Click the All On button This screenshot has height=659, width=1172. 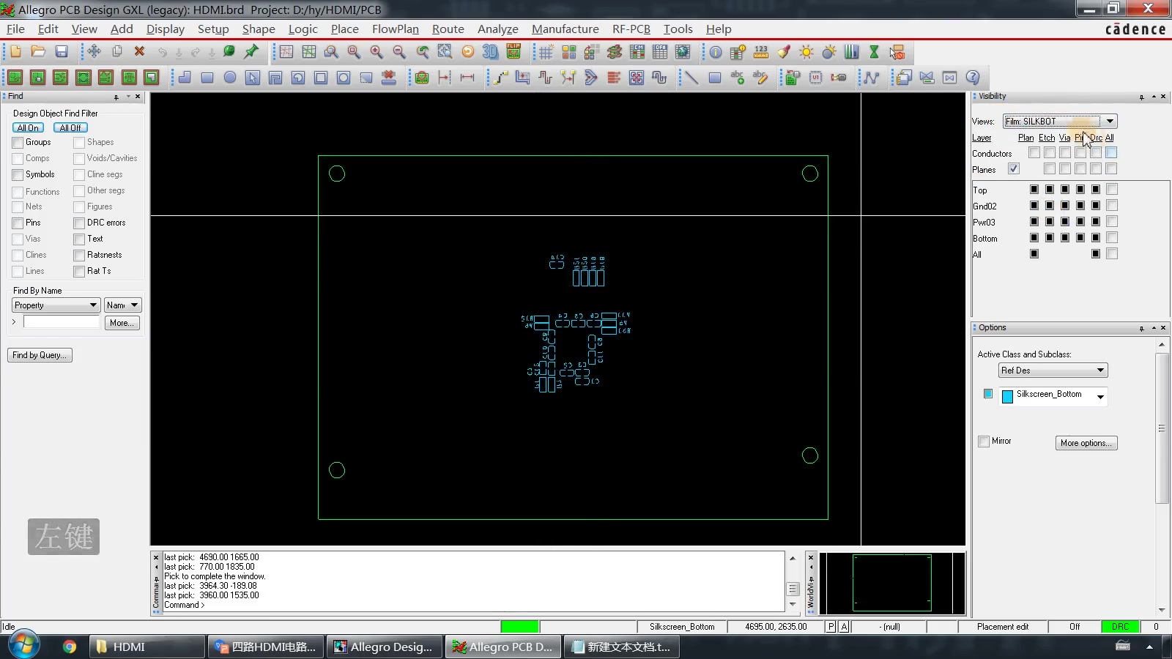[x=28, y=128]
